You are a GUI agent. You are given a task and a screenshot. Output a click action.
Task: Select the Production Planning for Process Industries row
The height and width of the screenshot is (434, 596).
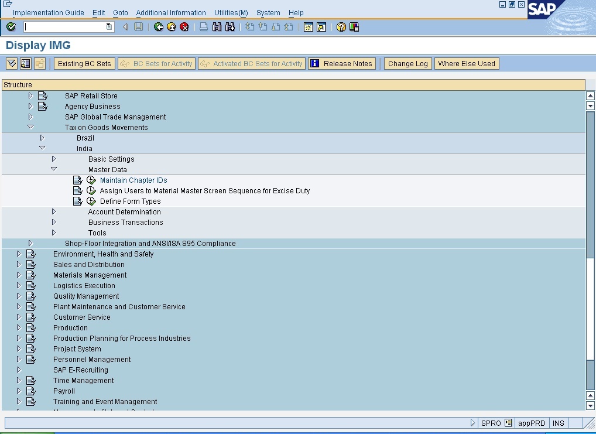click(x=293, y=338)
